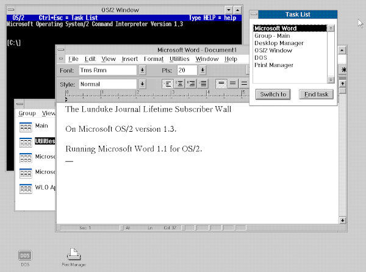The image size is (366, 272).
Task: Open the Help menu in Word
Action: click(231, 59)
